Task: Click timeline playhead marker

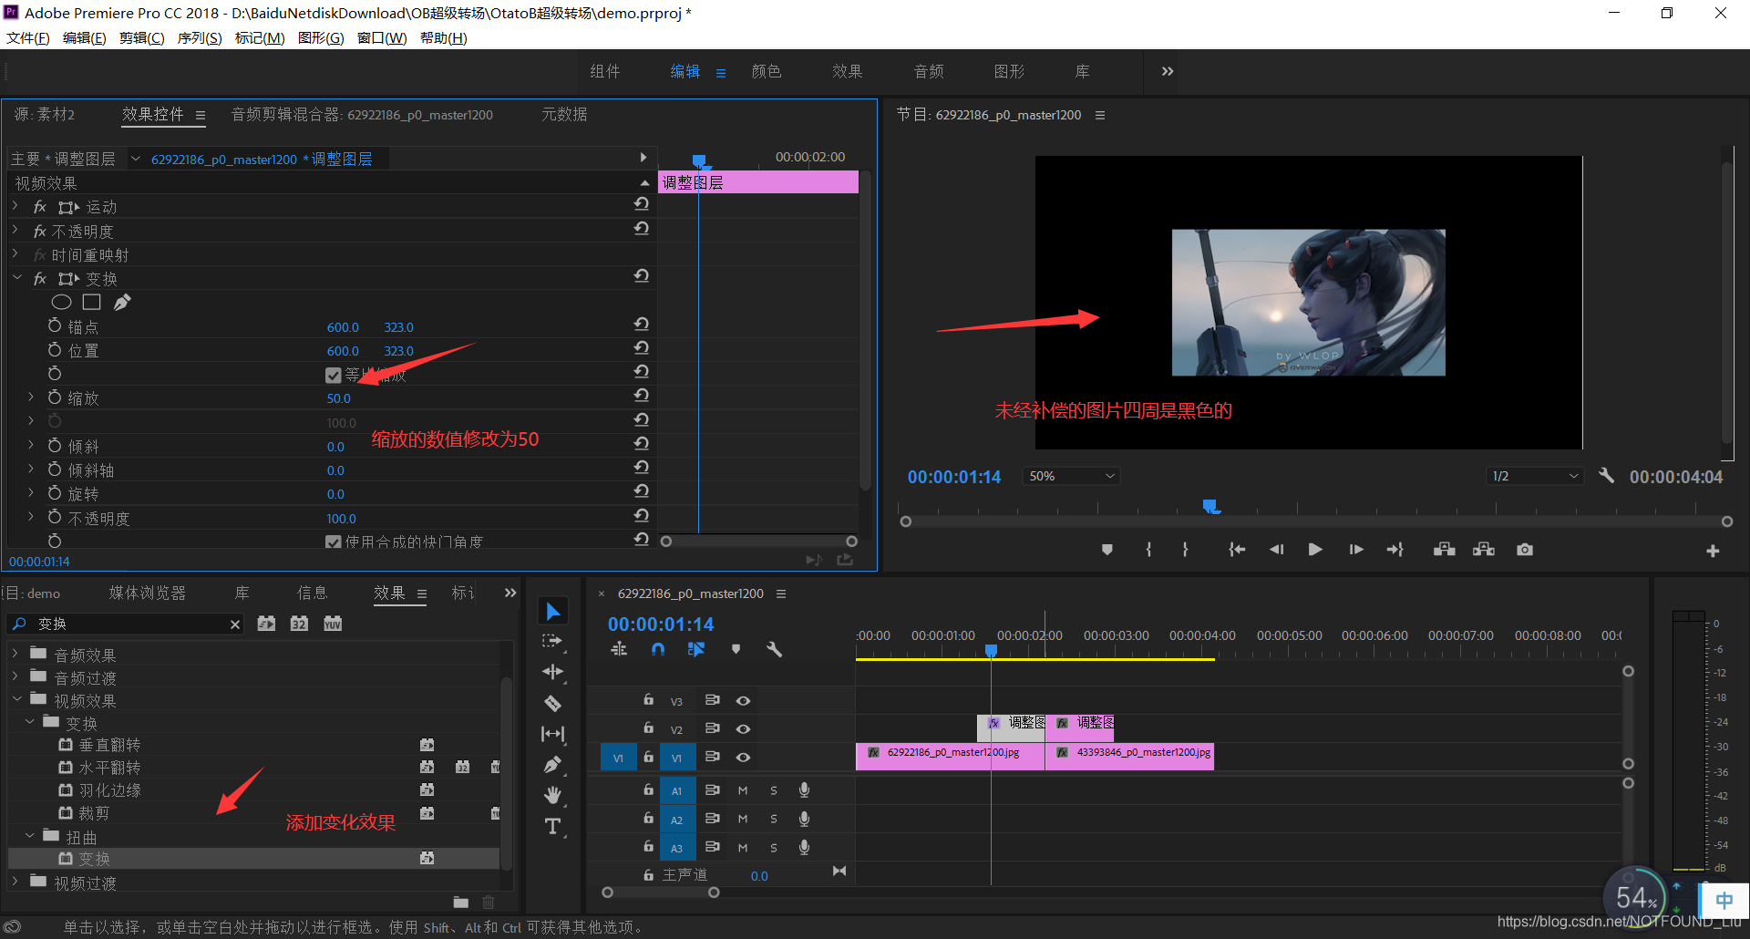Action: pyautogui.click(x=991, y=650)
